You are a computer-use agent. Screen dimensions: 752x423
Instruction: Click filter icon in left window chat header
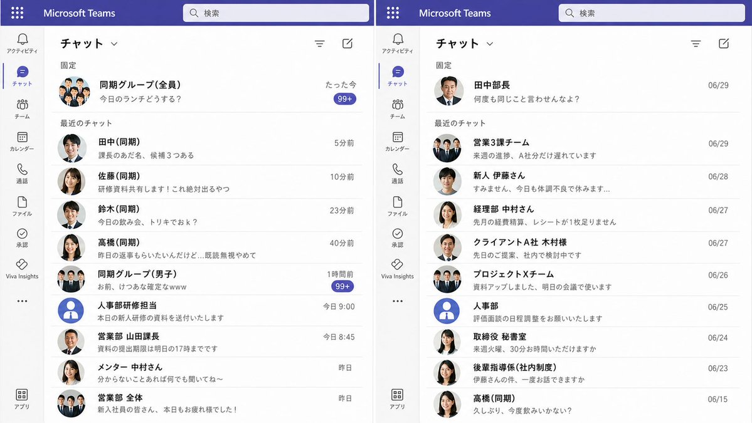coord(320,44)
